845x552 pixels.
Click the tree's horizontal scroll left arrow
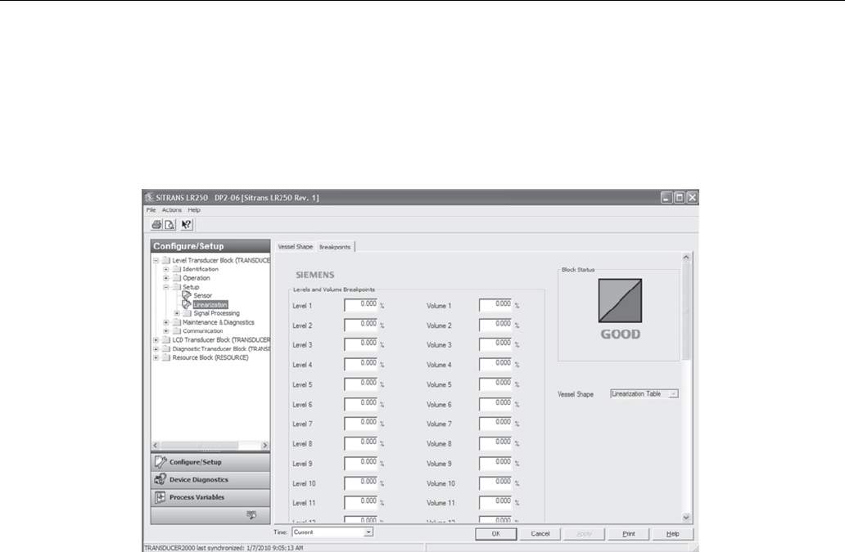tap(156, 445)
